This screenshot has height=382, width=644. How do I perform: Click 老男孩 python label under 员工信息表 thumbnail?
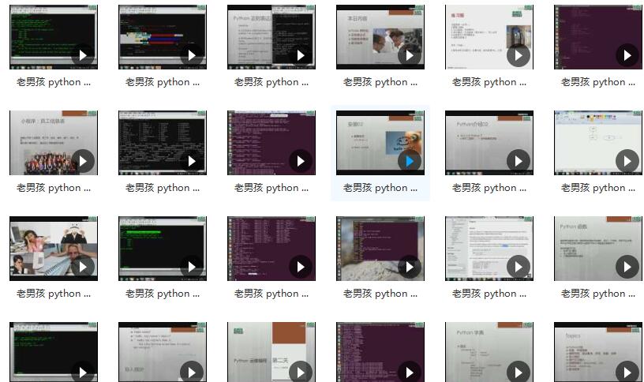[54, 188]
